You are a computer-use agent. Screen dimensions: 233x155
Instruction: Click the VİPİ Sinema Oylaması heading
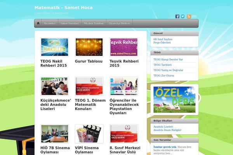[x=87, y=150]
